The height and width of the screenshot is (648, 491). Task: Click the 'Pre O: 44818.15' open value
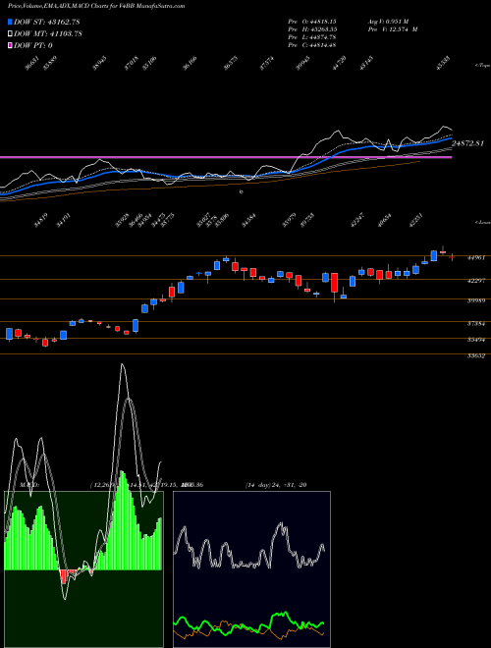310,22
